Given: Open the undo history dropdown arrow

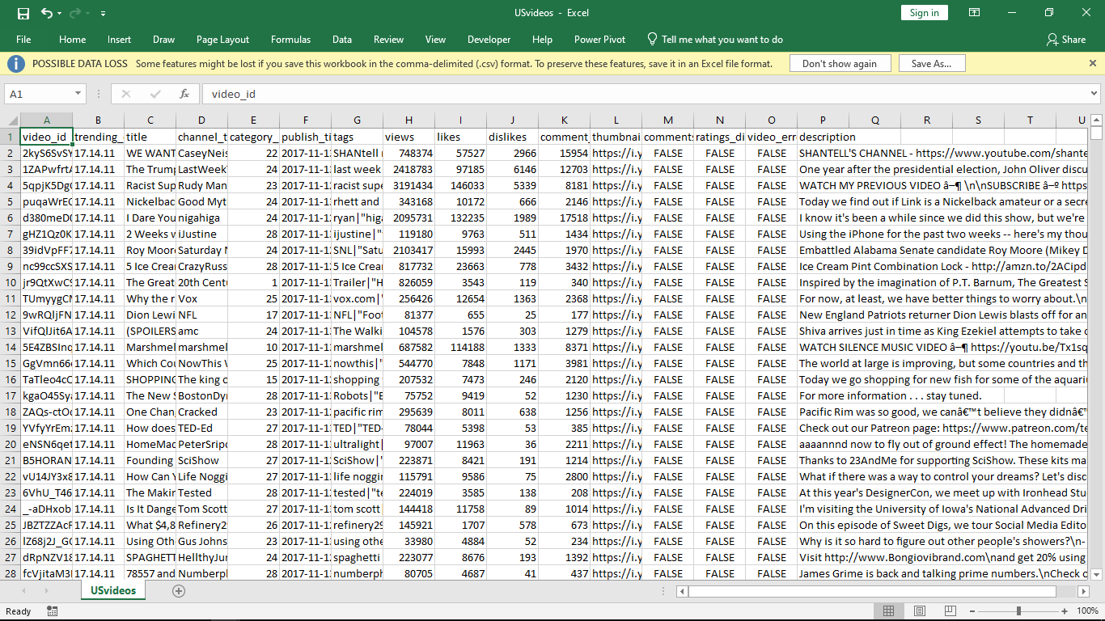Looking at the screenshot, I should click(x=61, y=14).
